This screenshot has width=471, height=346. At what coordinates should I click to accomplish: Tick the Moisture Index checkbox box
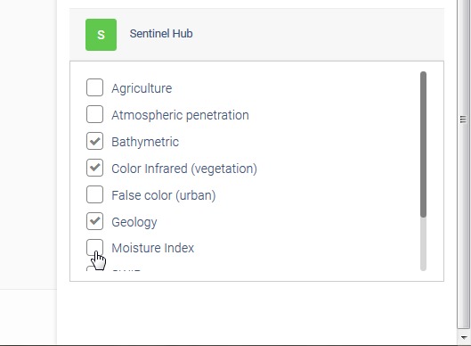(x=94, y=248)
